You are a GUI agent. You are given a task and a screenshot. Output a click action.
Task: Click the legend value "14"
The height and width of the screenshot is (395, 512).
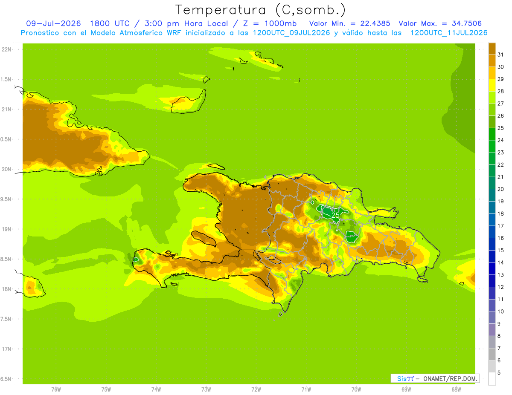pos(501,262)
